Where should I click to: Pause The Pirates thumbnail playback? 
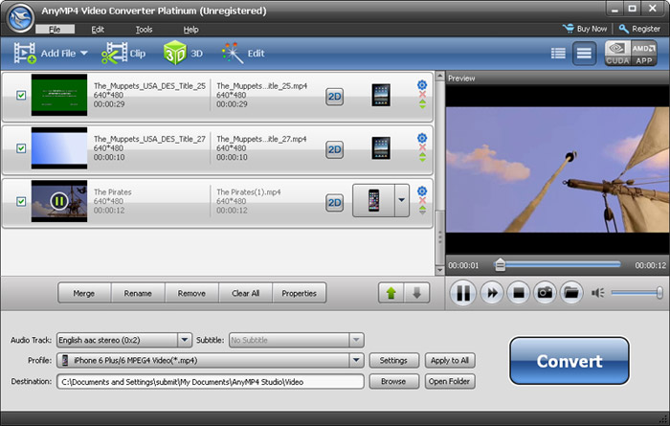pyautogui.click(x=59, y=201)
